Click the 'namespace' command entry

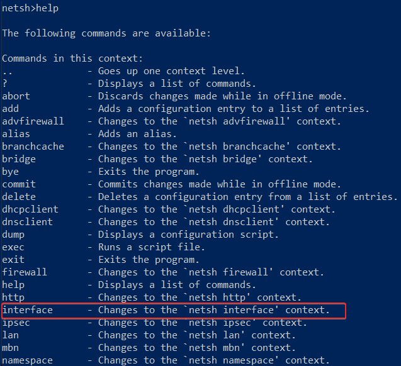[28, 360]
